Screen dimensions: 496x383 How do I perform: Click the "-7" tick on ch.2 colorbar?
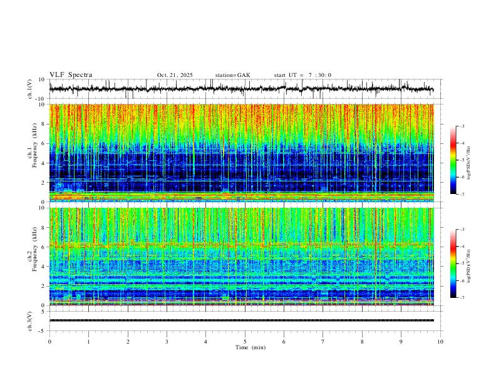[x=462, y=298]
